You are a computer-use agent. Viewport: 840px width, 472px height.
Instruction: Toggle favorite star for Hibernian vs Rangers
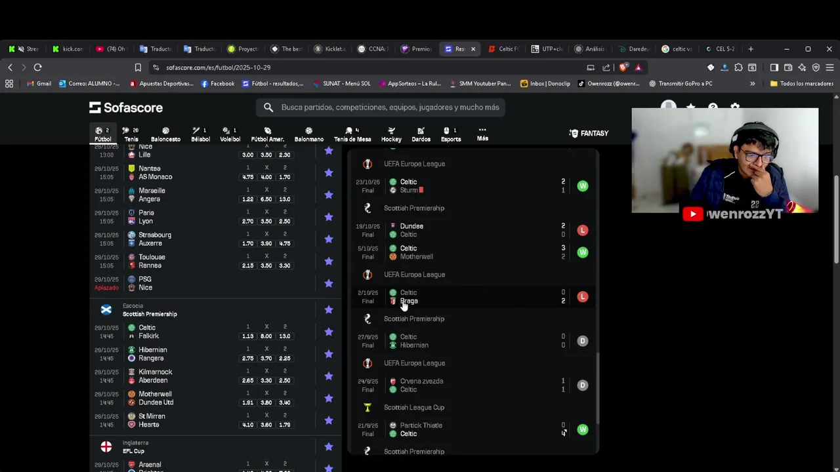[329, 354]
